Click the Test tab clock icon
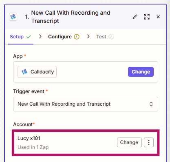The image size is (170, 162). (111, 37)
